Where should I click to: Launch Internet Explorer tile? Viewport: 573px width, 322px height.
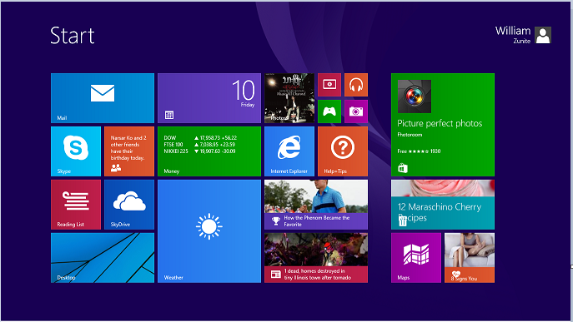289,151
